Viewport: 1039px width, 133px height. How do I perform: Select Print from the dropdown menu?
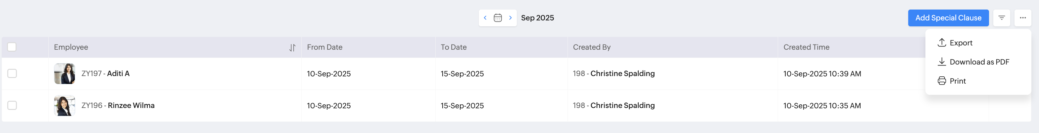point(957,81)
